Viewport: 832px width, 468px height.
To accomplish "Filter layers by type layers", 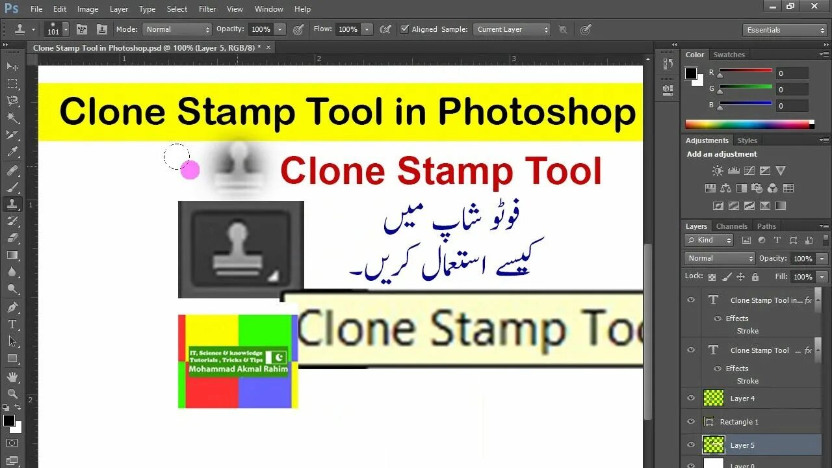I will pyautogui.click(x=777, y=240).
